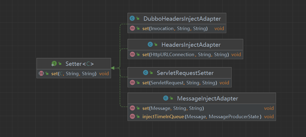Select set(ServletRequest, String, String) method row

179,83
